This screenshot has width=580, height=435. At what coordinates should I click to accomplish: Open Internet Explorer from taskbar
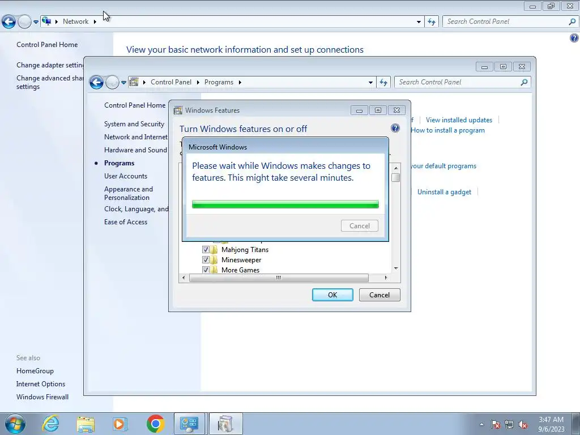click(x=50, y=424)
